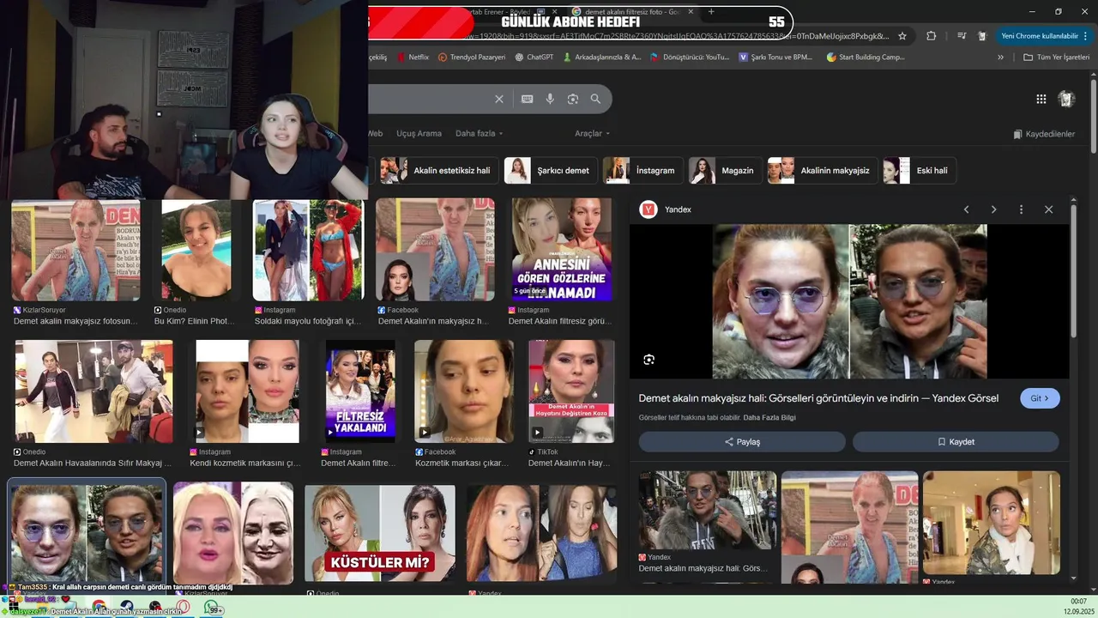This screenshot has height=618, width=1098.
Task: Open Kaydedilenler saved items
Action: (1044, 134)
